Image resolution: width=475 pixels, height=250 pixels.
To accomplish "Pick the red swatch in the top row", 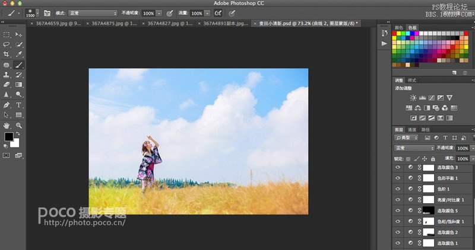I will click(394, 34).
